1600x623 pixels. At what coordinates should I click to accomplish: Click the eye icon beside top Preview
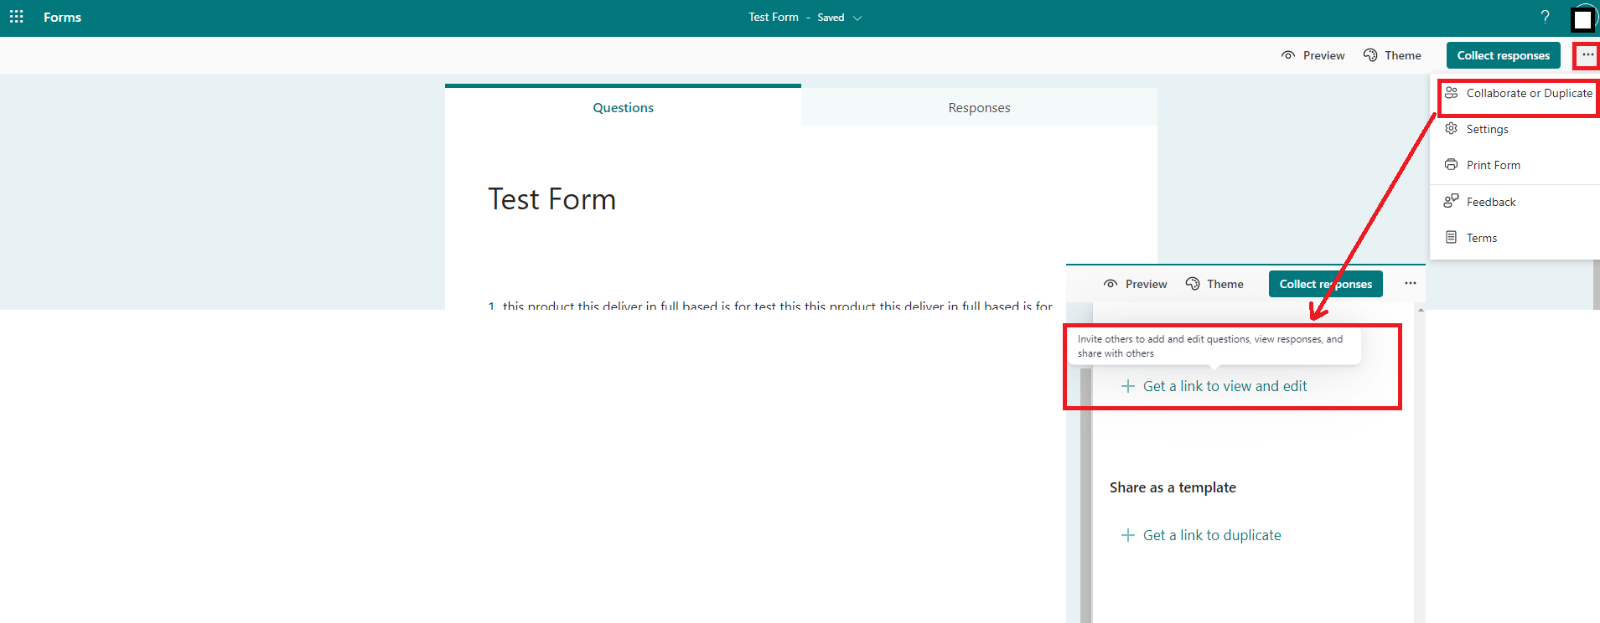click(1288, 55)
